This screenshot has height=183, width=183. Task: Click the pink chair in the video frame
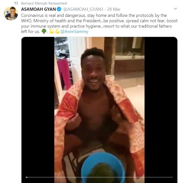click(64, 74)
